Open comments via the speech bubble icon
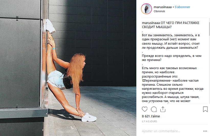This screenshot has height=136, width=210. point(154,109)
